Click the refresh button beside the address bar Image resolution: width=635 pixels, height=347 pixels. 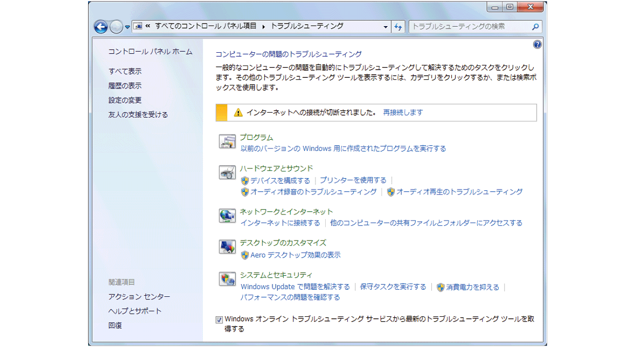[x=398, y=27]
